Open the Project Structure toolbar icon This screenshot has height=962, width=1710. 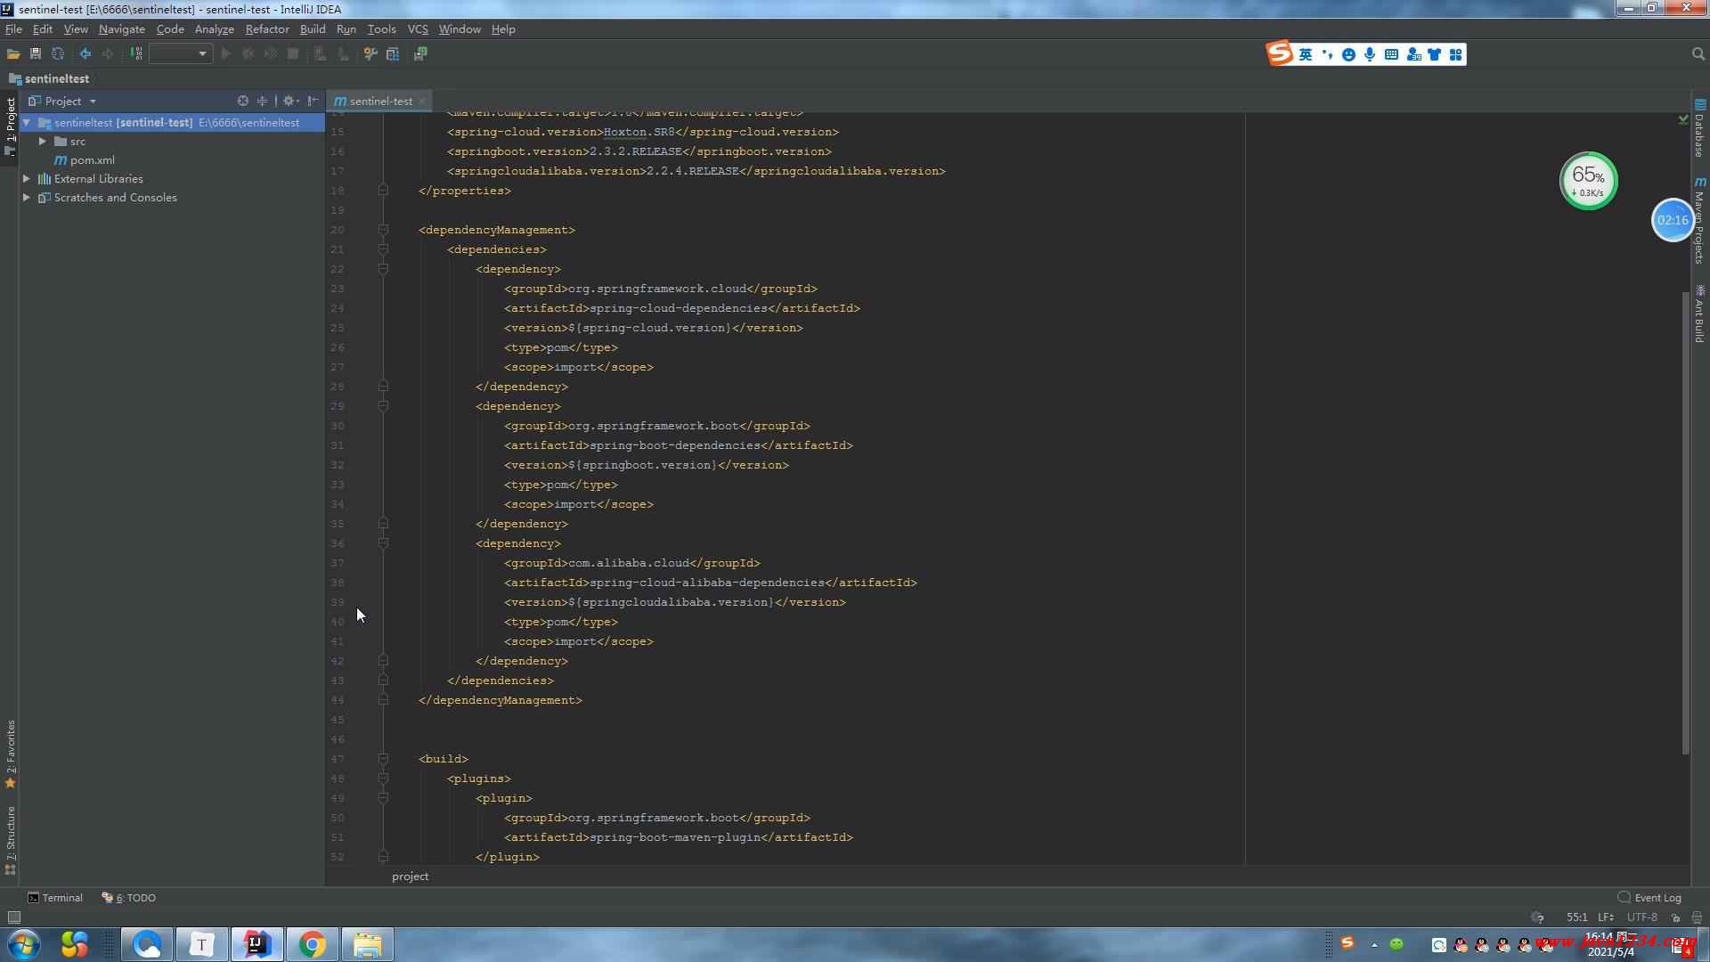393,54
